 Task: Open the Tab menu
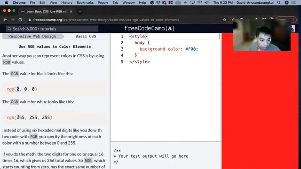[115, 2]
